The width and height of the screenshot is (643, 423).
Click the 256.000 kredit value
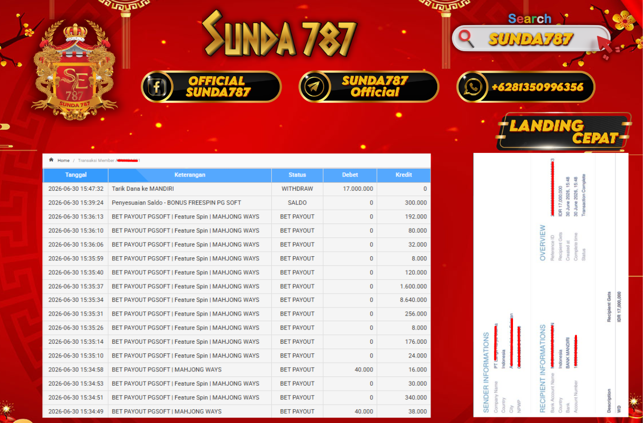[416, 314]
